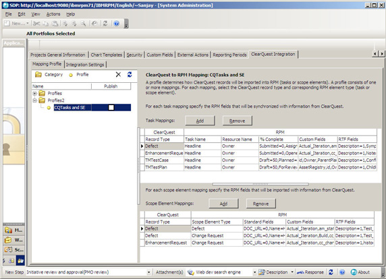Switch to Projects General Information tab
The height and width of the screenshot is (279, 386).
click(x=58, y=55)
